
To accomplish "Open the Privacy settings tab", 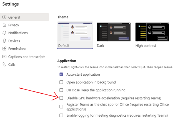I will [24, 25].
